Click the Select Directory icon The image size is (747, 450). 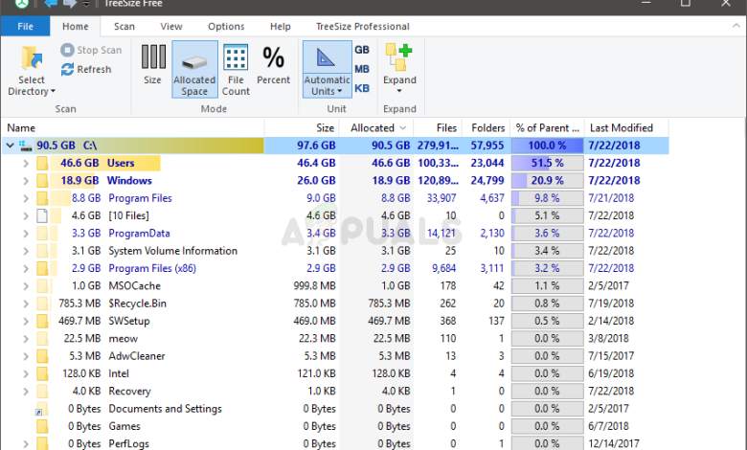[32, 61]
